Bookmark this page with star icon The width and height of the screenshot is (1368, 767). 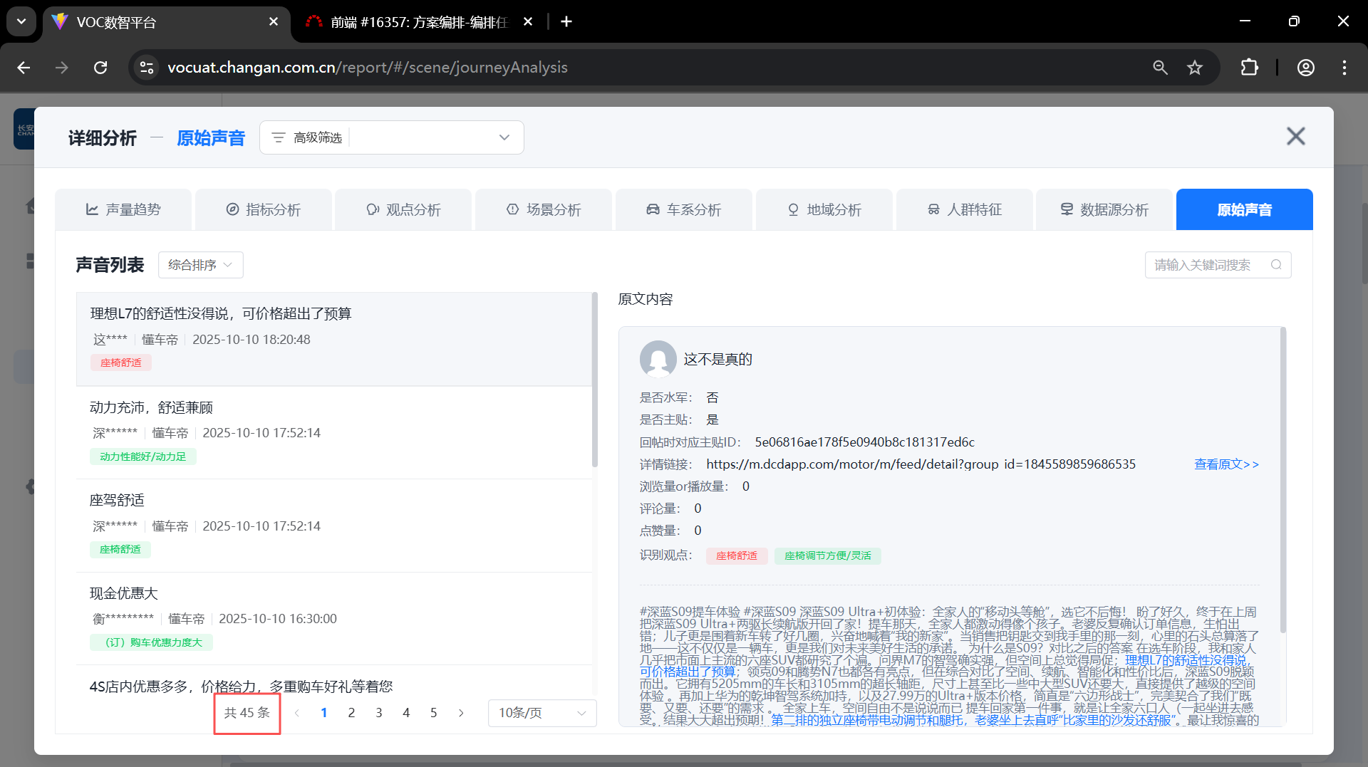coord(1195,68)
